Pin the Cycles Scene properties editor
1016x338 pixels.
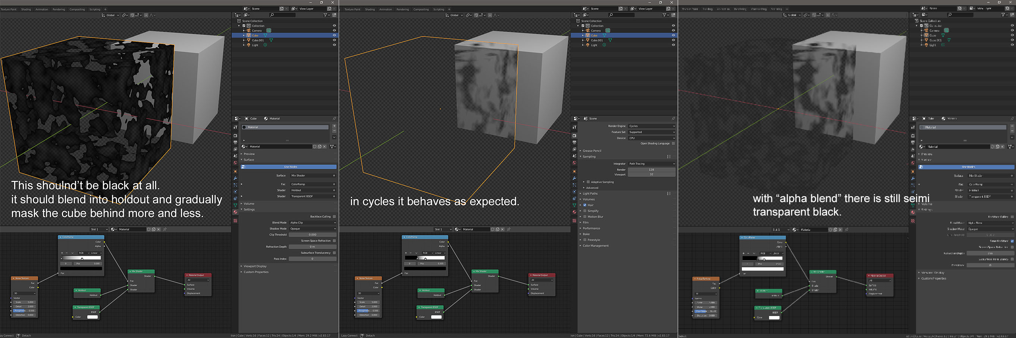pos(673,118)
